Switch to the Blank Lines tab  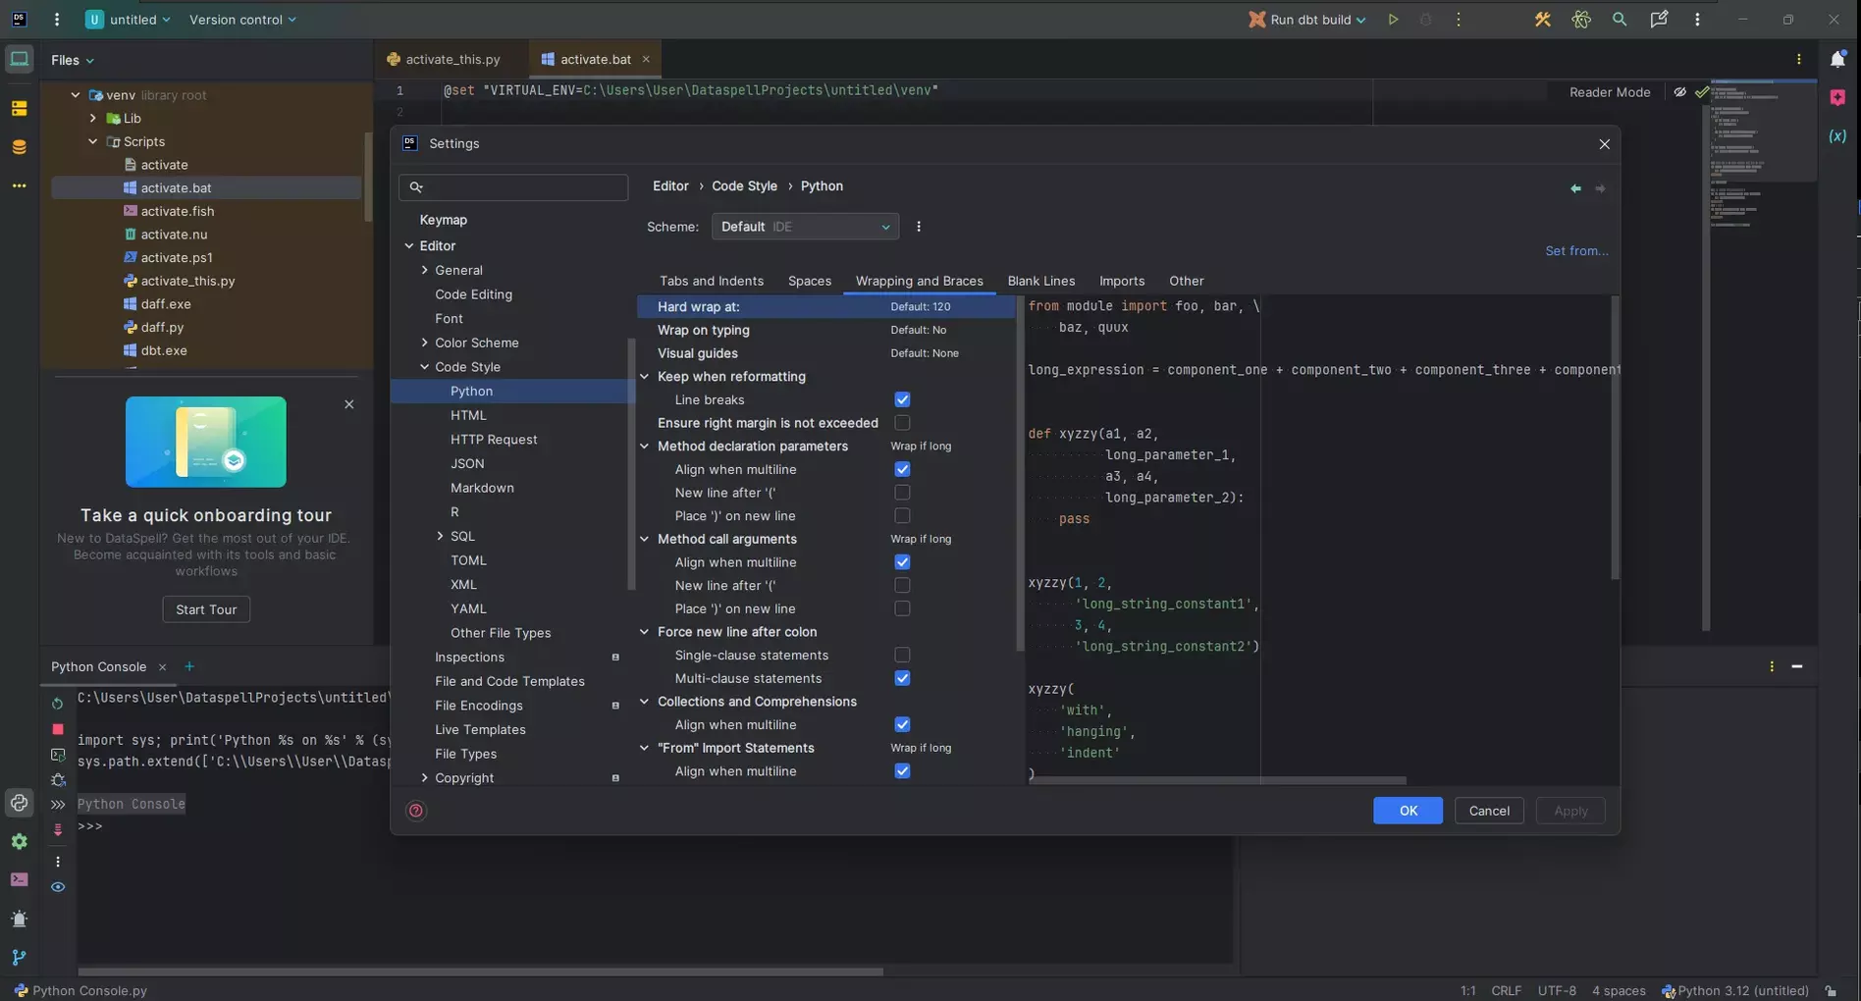[1040, 281]
